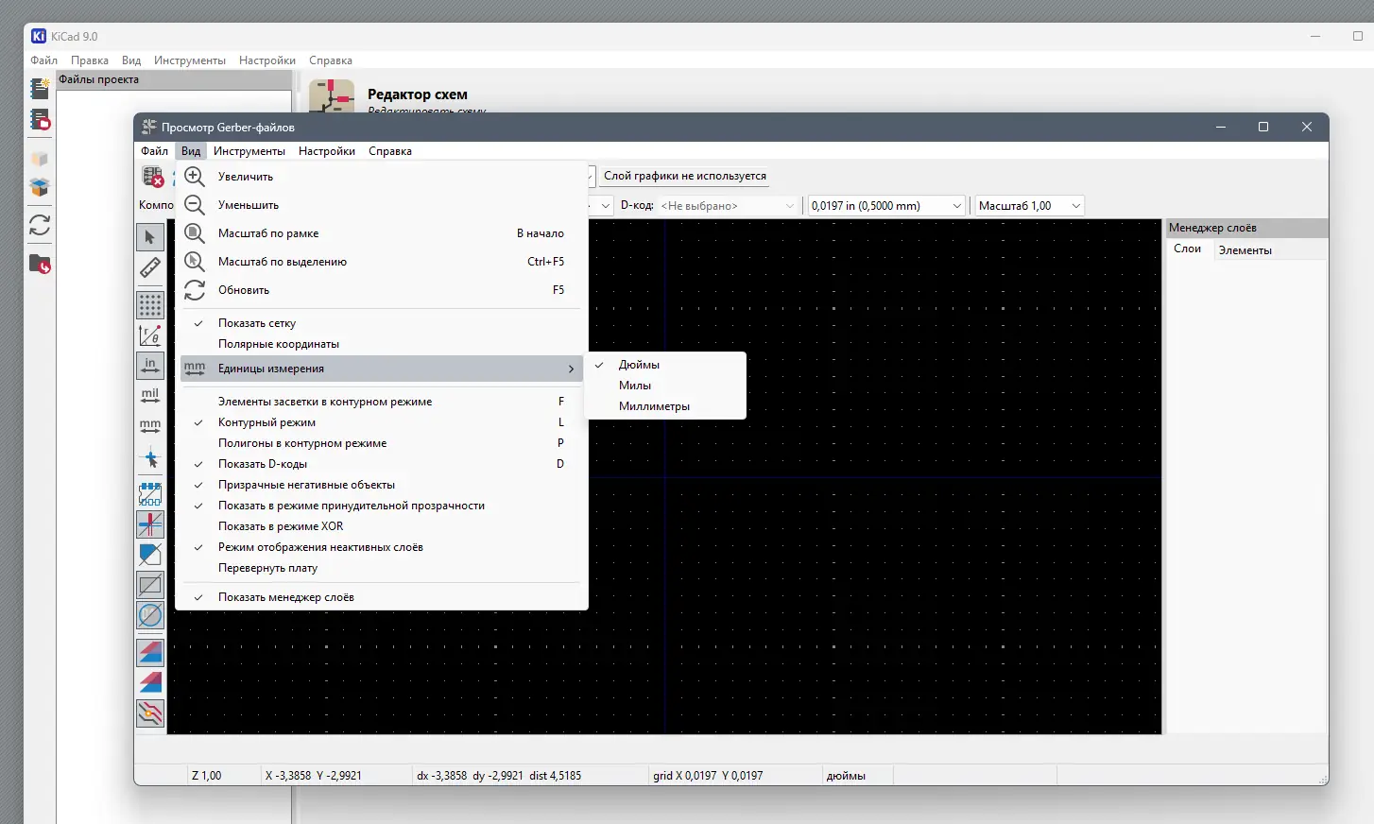Screen dimensions: 1374x824
Task: Click the clear all layers icon
Action: coord(152,177)
